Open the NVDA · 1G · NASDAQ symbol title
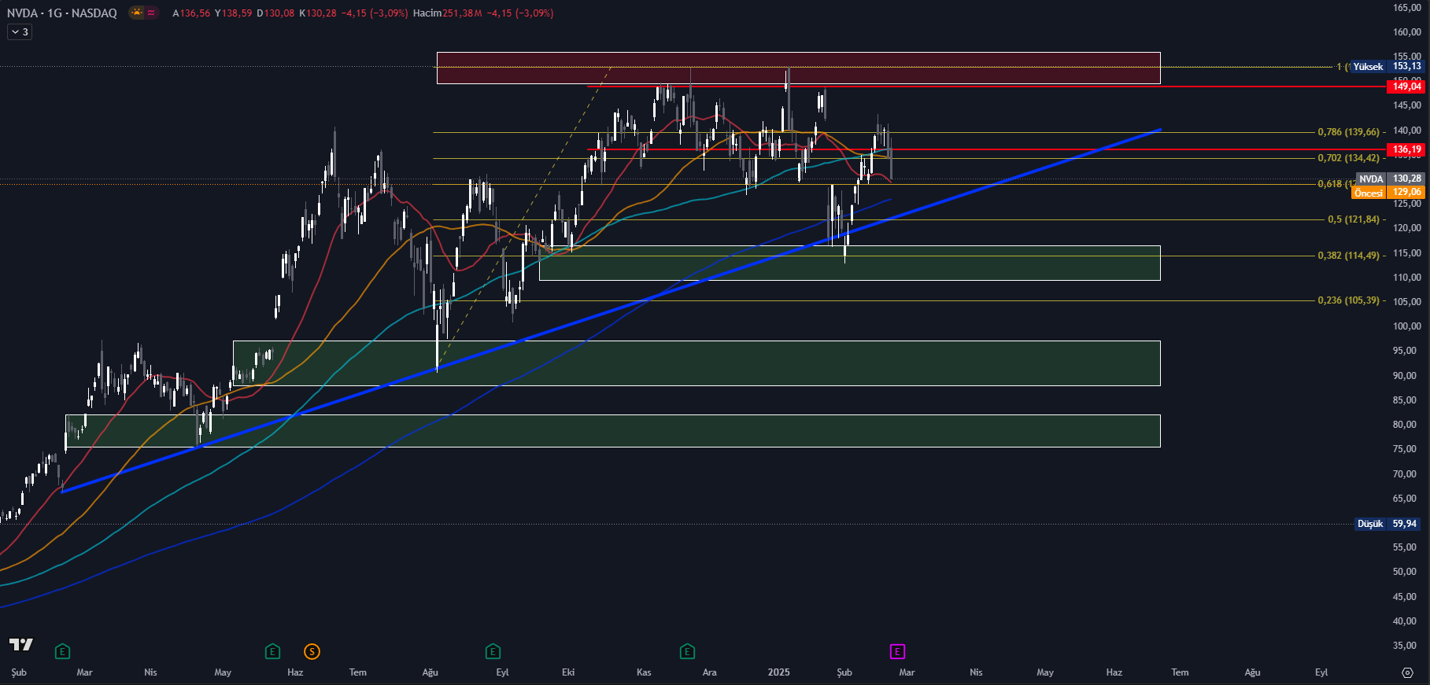Image resolution: width=1430 pixels, height=685 pixels. click(x=62, y=13)
